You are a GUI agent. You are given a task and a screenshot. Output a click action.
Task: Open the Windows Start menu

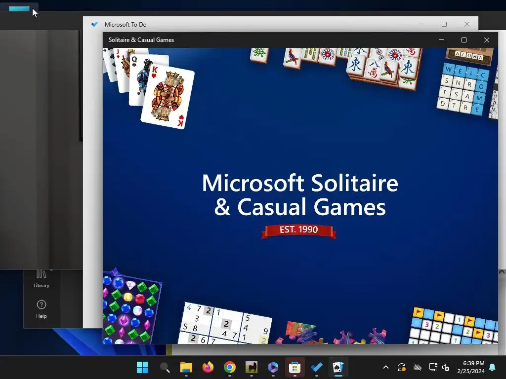[142, 367]
